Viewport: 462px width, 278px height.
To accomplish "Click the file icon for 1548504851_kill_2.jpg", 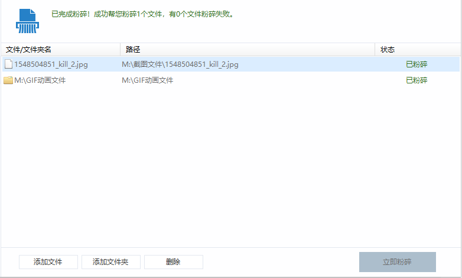I will click(x=8, y=64).
